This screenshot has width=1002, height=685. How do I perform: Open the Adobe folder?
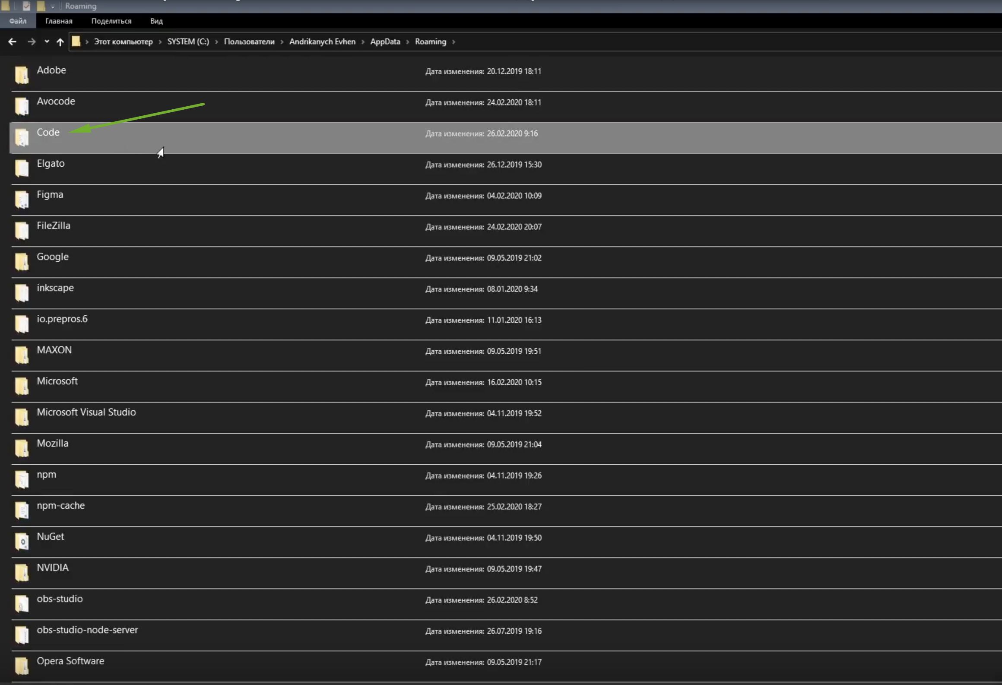[51, 69]
